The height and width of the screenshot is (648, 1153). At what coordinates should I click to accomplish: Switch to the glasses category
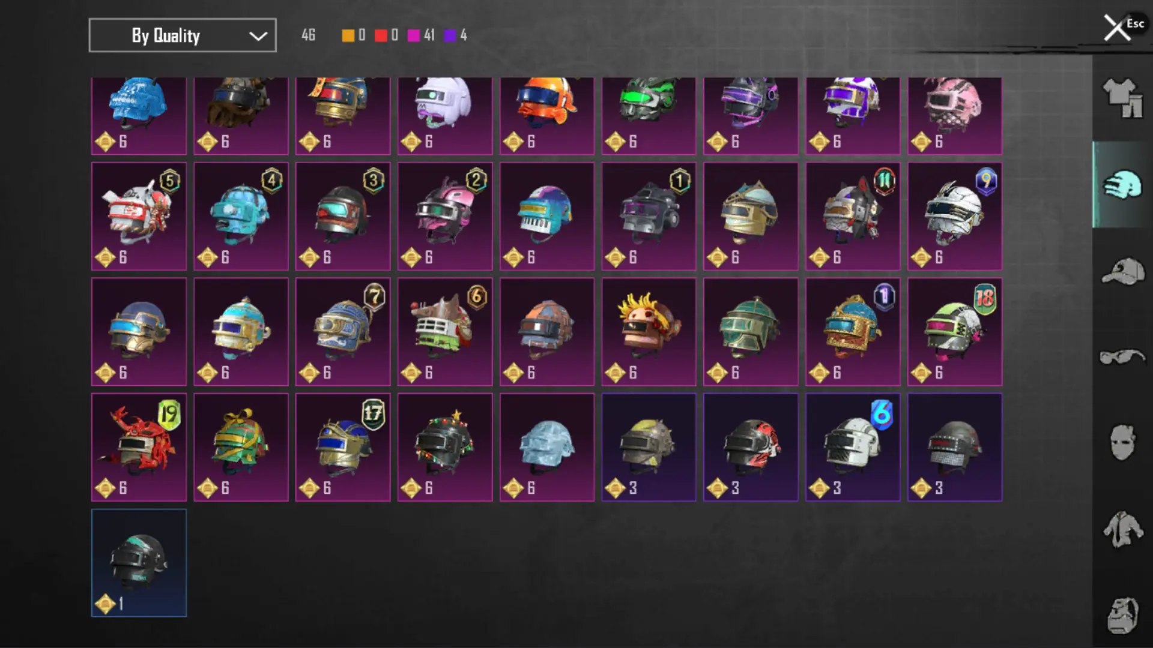(1122, 357)
